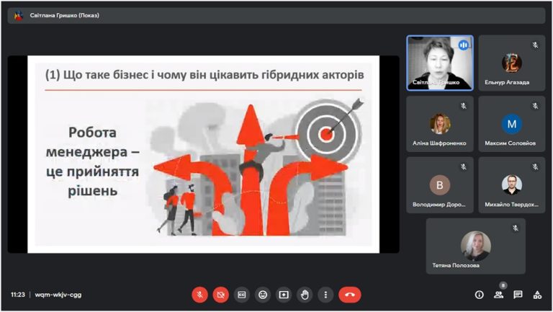Raise hand with the hand icon
The height and width of the screenshot is (312, 553).
click(x=305, y=295)
